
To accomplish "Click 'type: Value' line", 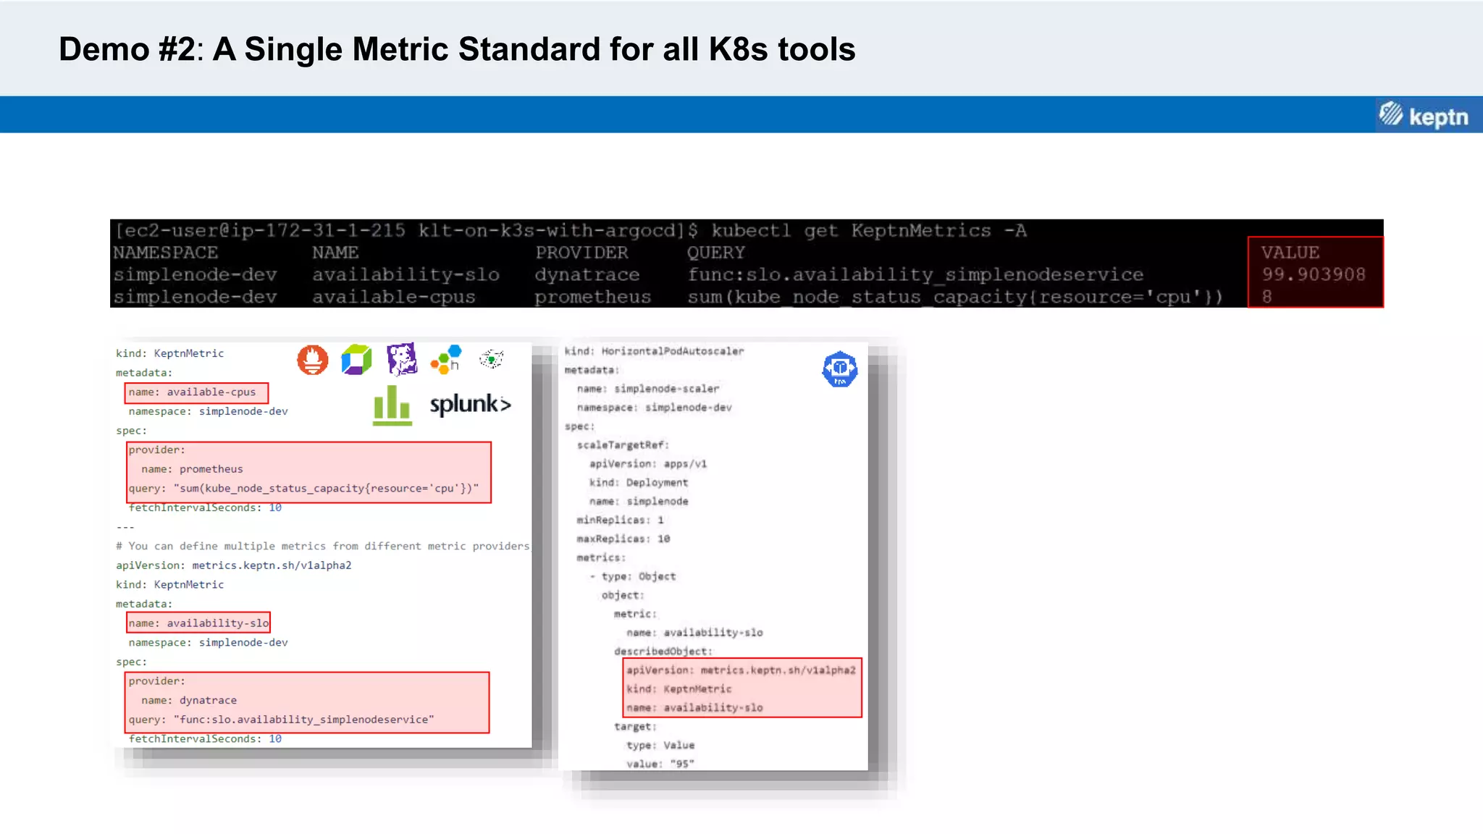I will (660, 745).
